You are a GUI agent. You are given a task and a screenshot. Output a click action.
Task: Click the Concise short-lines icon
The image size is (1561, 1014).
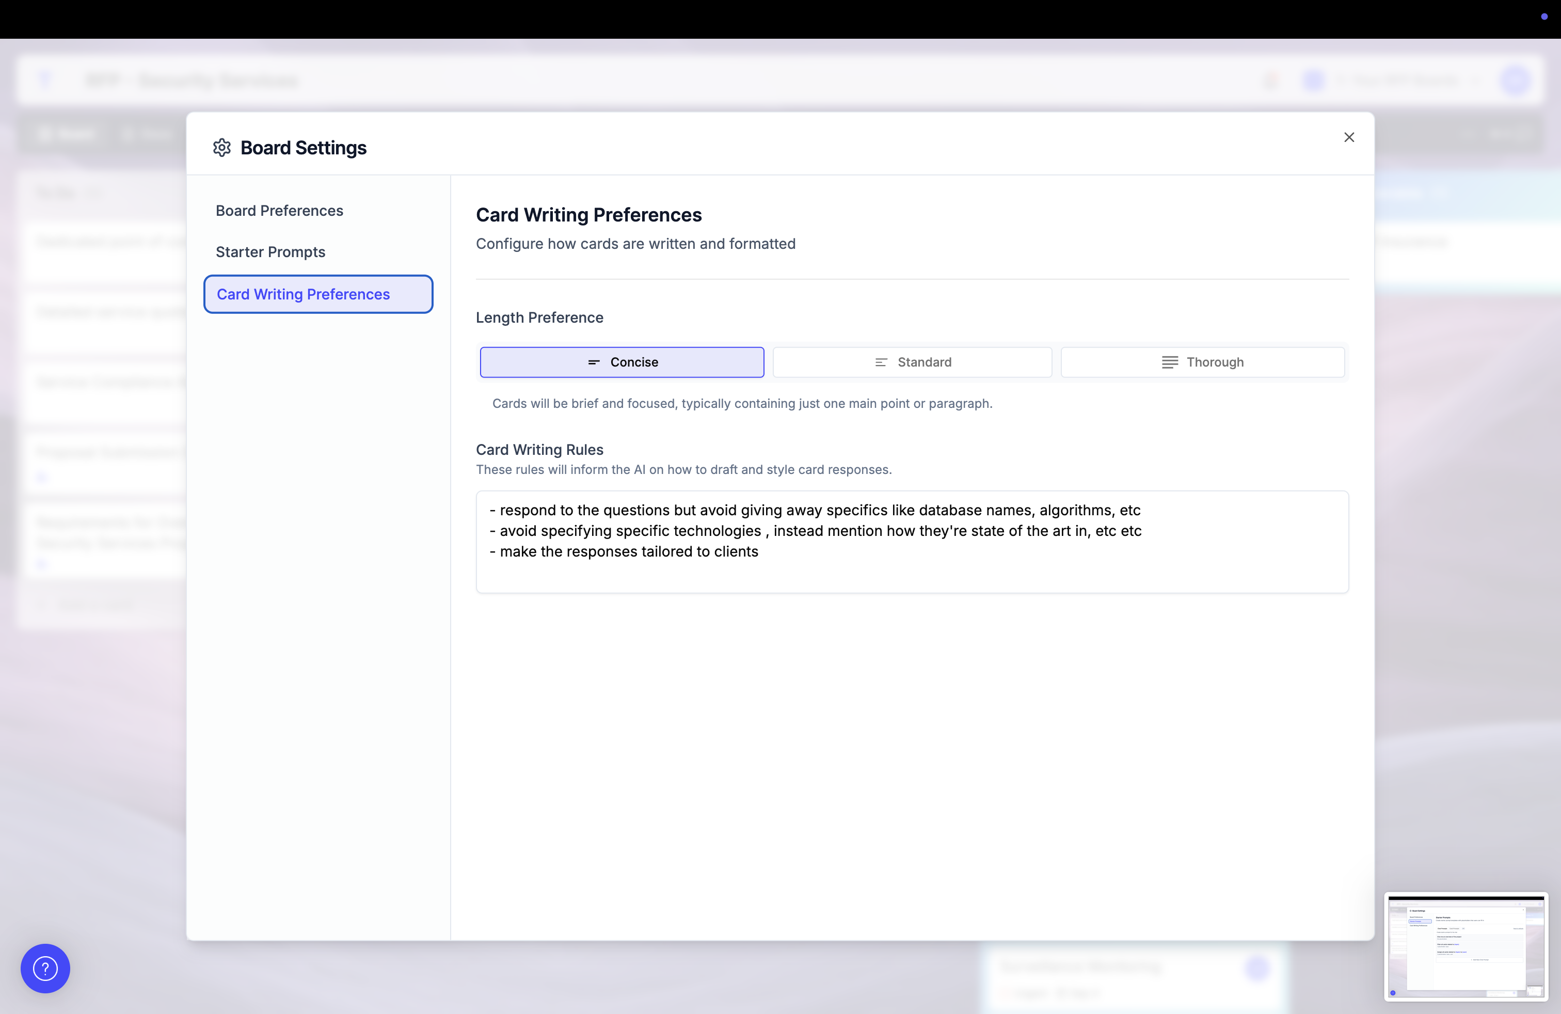click(594, 362)
